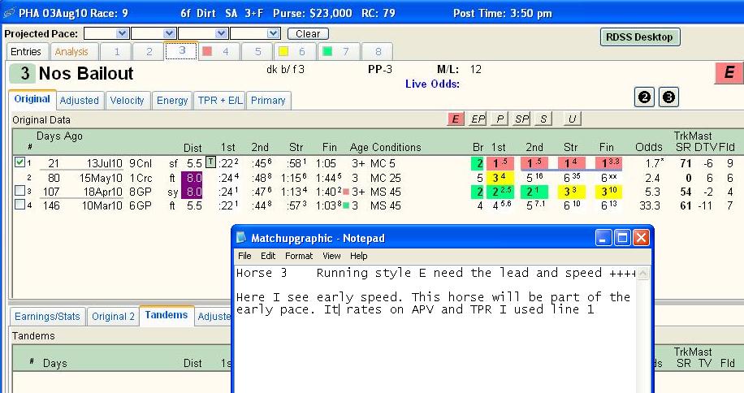Minimize the Matchupgraphic Notepad window

click(603, 238)
